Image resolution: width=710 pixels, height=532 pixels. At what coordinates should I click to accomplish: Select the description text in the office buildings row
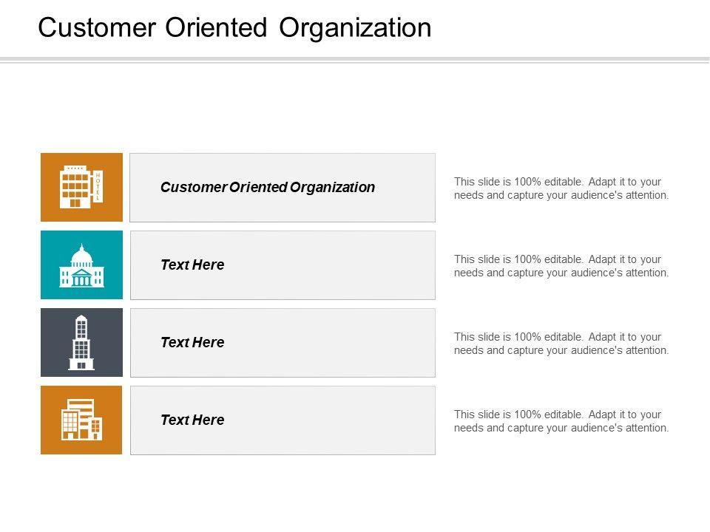click(561, 421)
